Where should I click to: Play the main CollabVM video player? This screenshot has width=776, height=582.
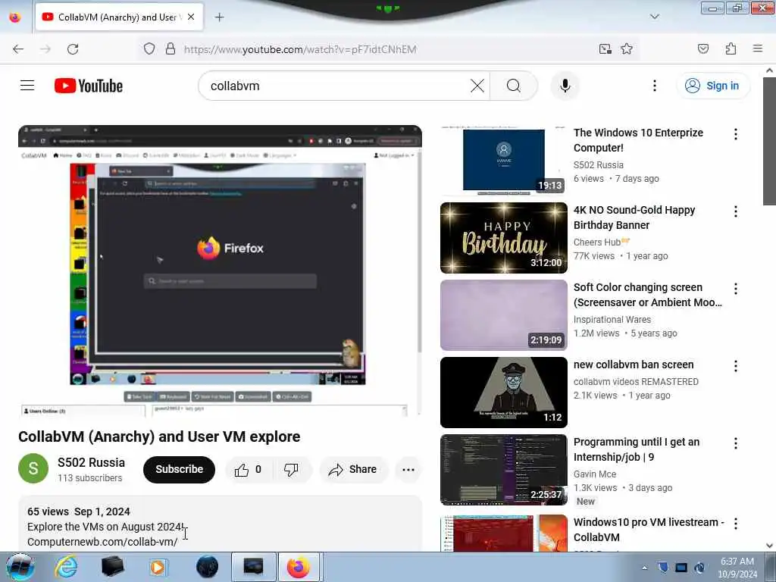tap(220, 271)
